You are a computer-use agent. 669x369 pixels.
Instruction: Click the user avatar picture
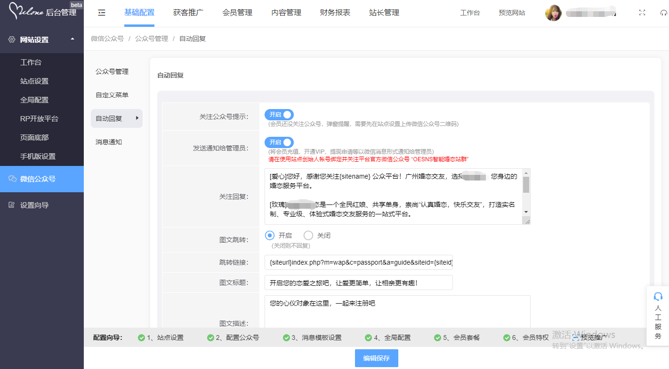553,13
